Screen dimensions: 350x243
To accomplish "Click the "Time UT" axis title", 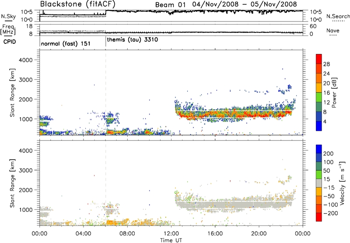I will 171,240.
